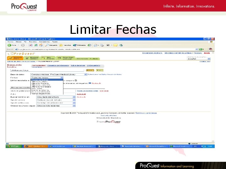Click the 'Índice de temas' link

click(x=78, y=65)
